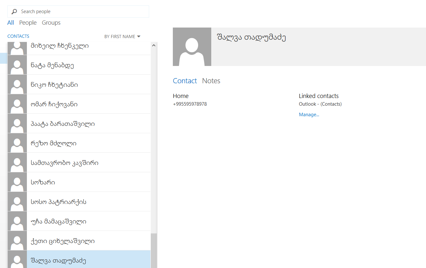
Task: Select contact სამთავრობო კავშირი by its name
Action: 64,163
